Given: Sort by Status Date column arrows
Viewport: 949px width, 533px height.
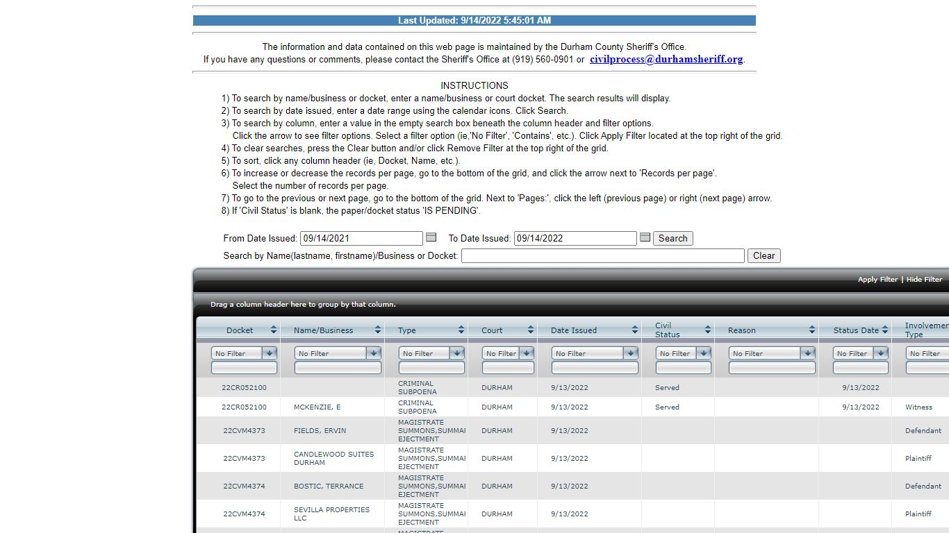Looking at the screenshot, I should click(885, 330).
